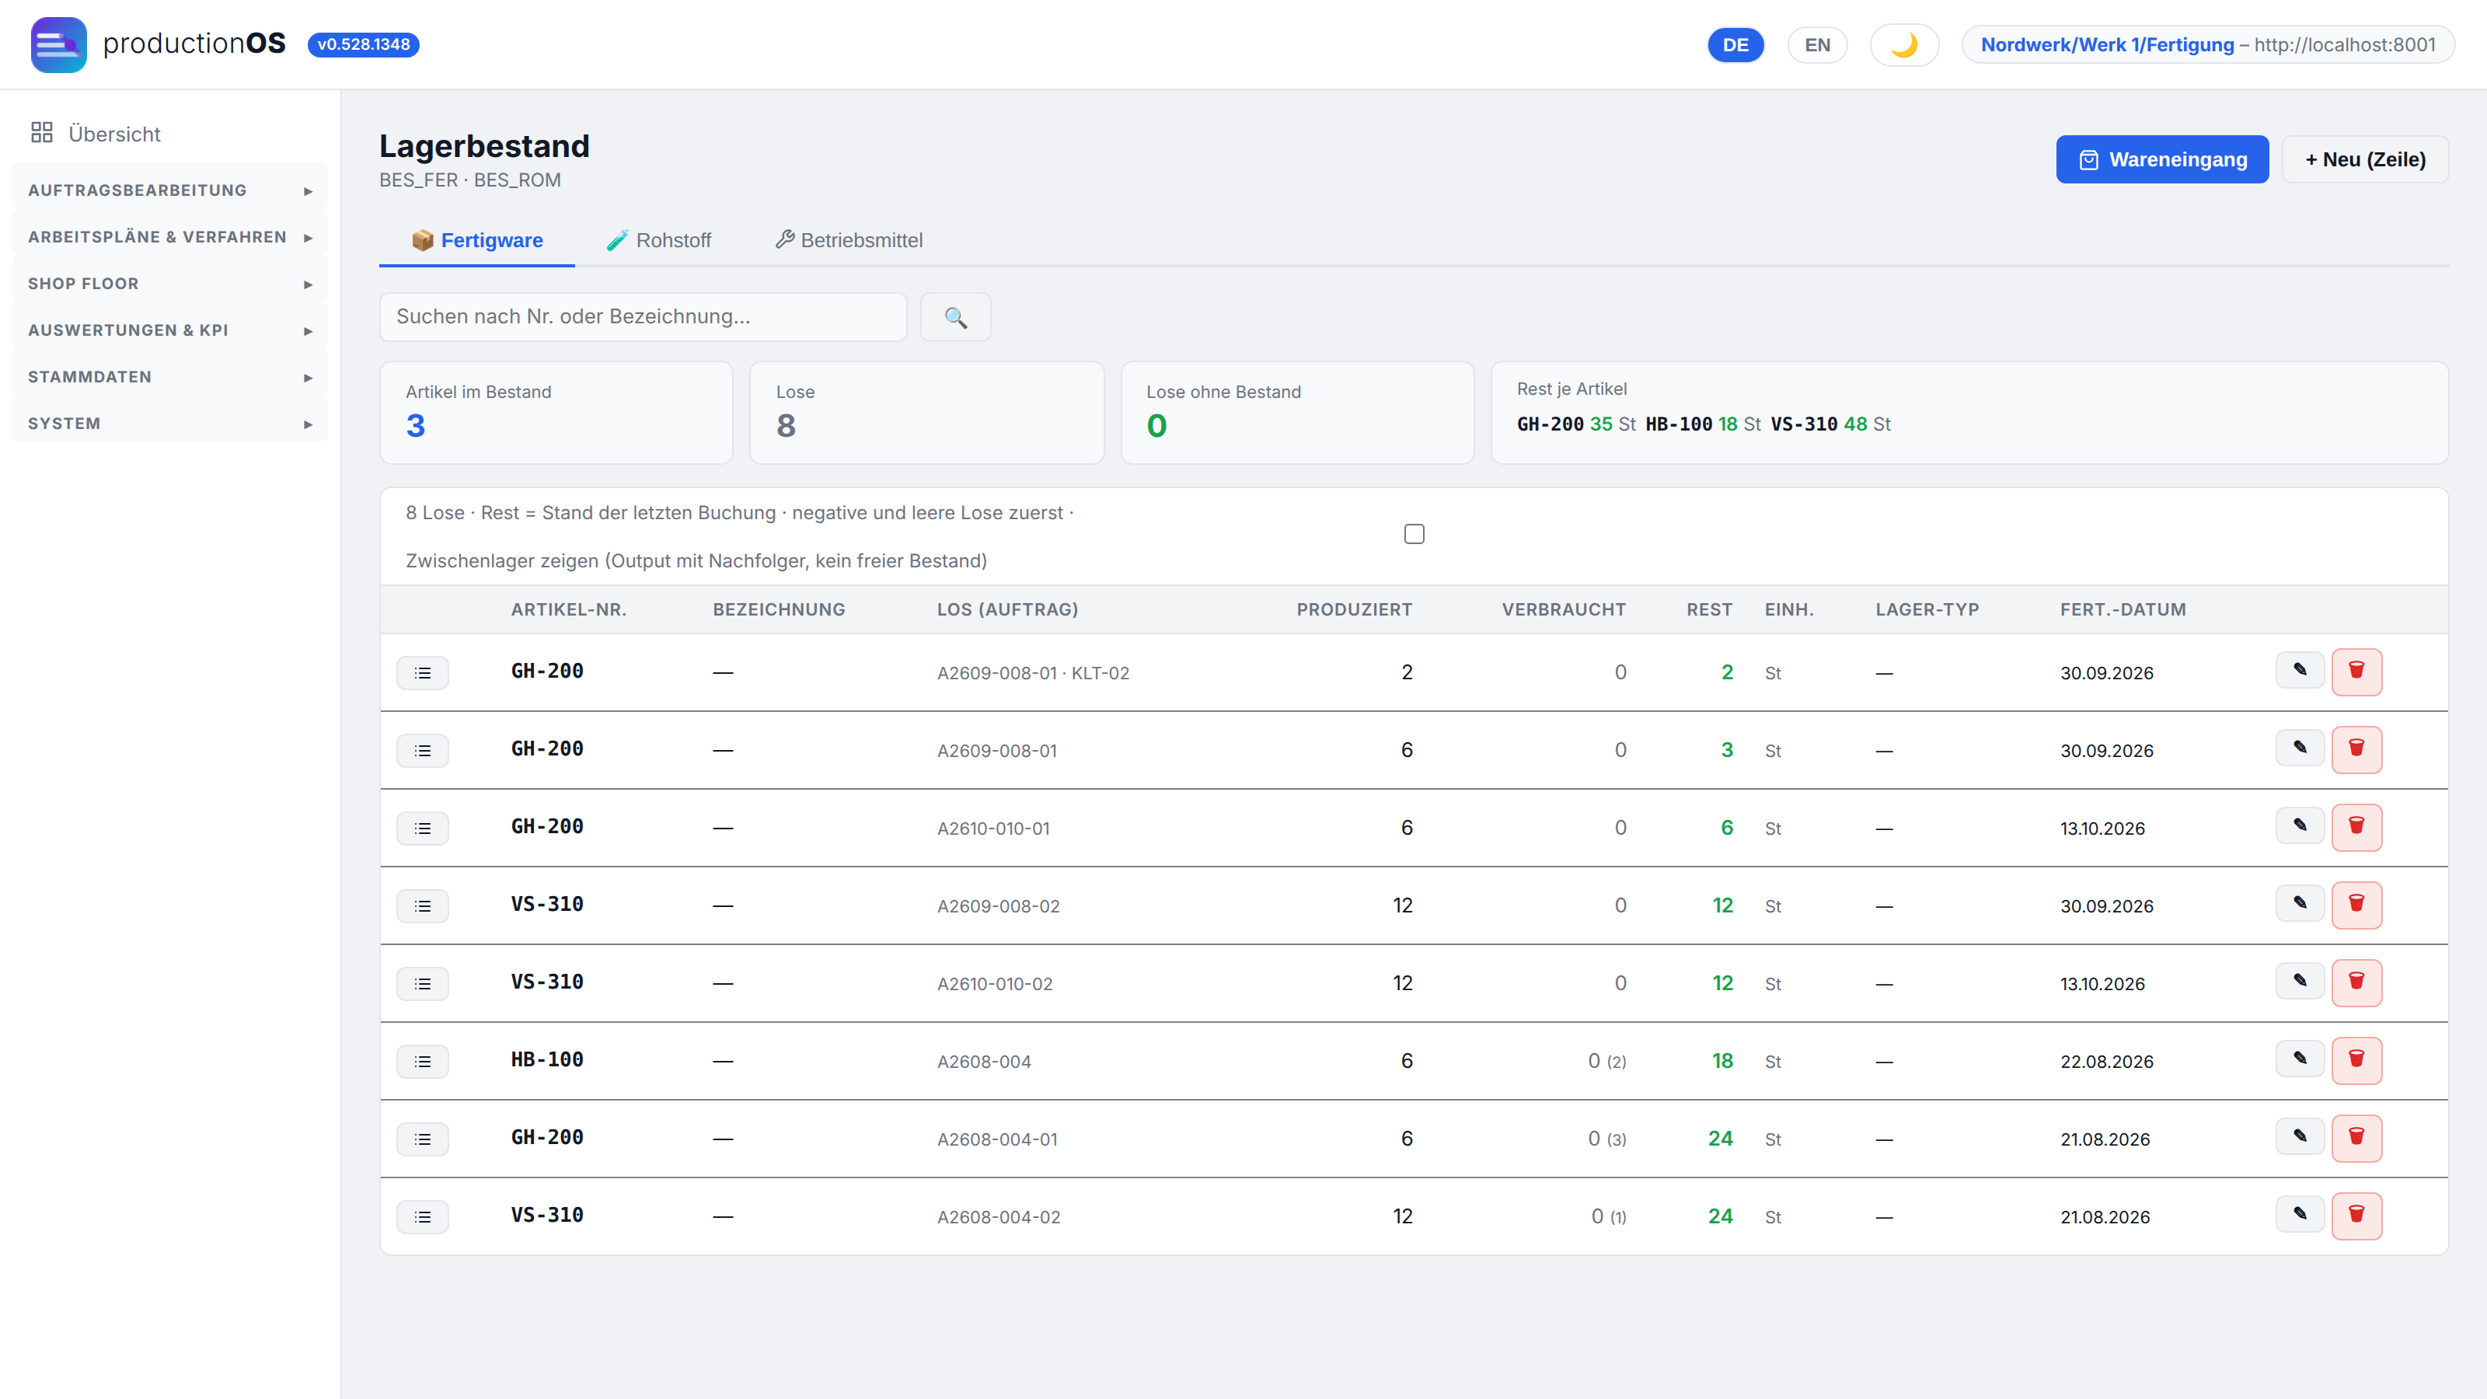Focus the search by Nr. or Bezeichnung field
The image size is (2487, 1399).
[643, 316]
